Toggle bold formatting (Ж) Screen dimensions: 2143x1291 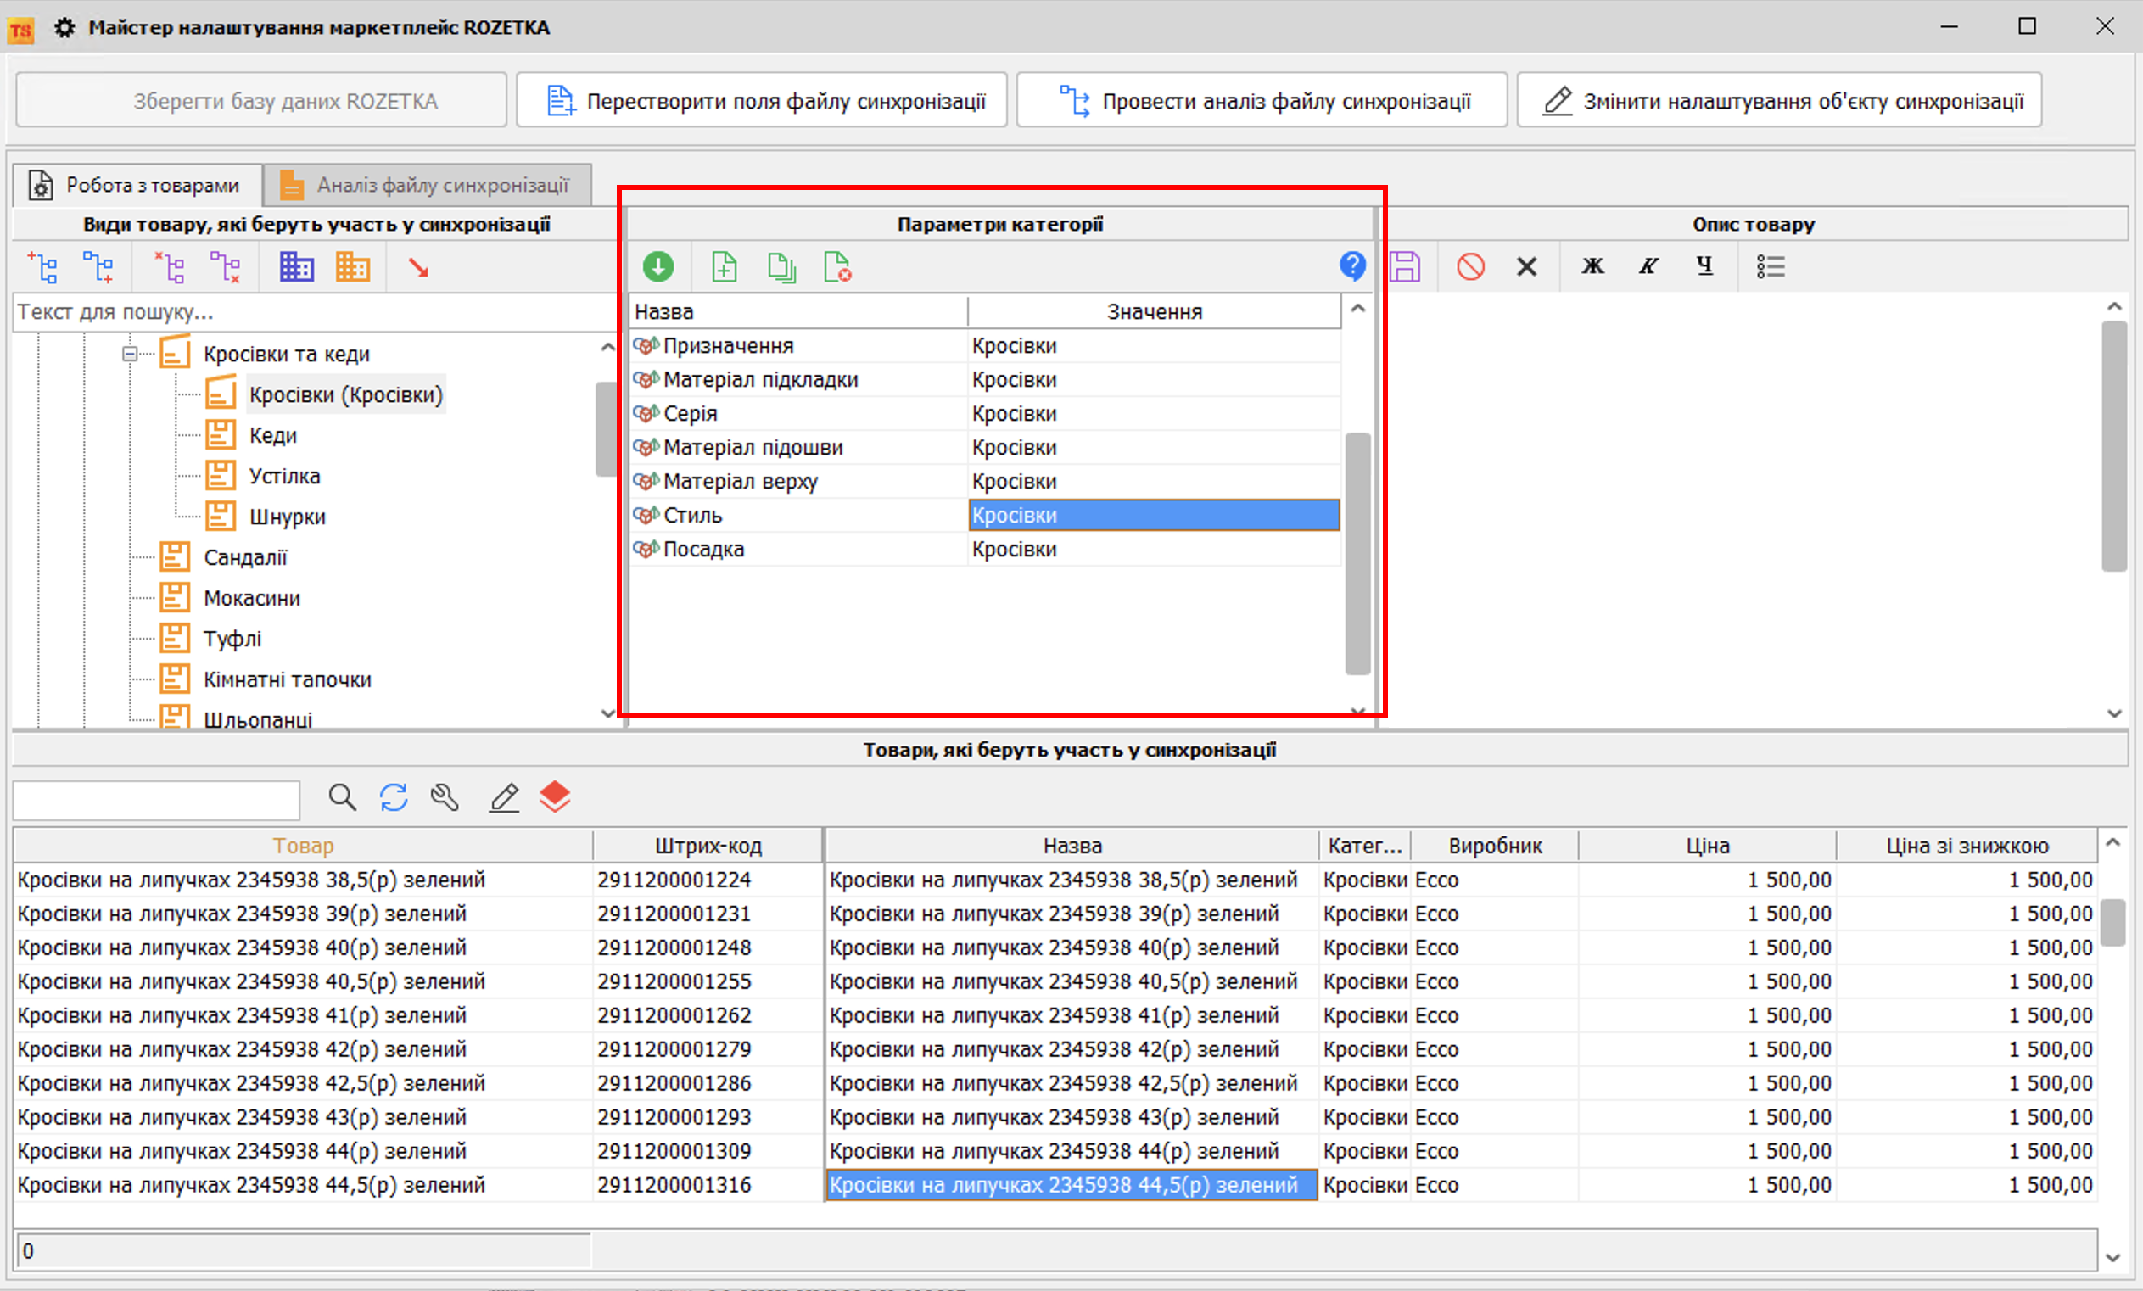click(x=1592, y=265)
